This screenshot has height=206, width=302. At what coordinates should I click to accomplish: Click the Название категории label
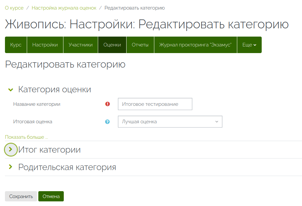coord(37,104)
